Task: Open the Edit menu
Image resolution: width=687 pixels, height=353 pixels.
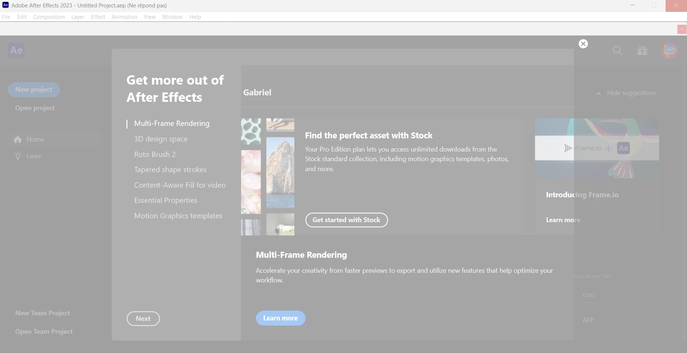Action: coord(22,17)
